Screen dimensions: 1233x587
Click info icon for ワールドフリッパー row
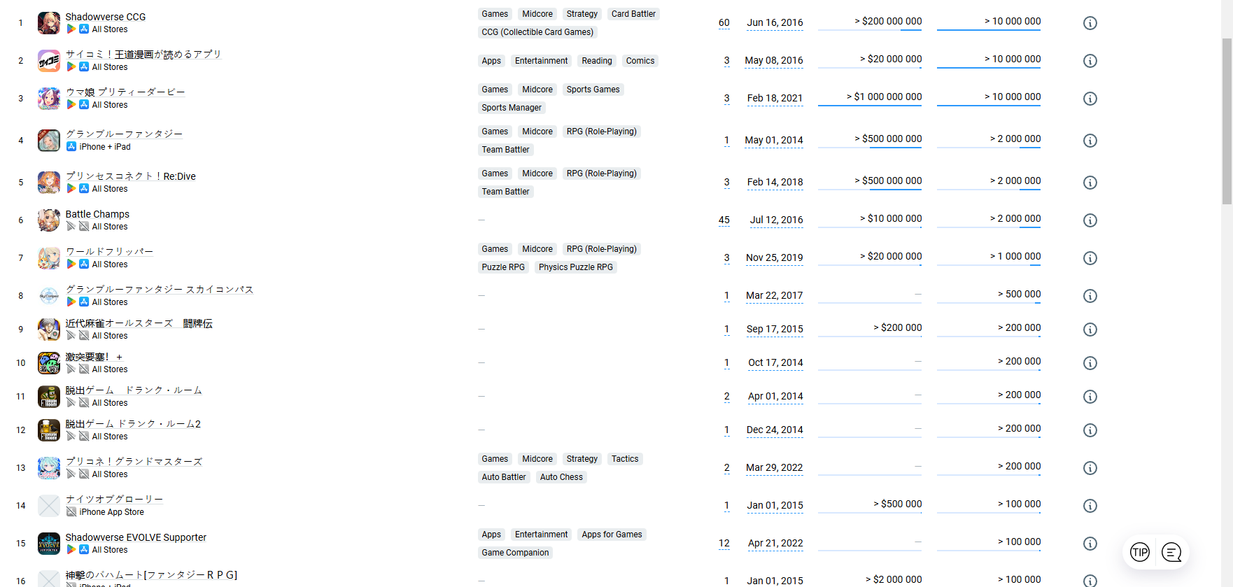pos(1090,258)
